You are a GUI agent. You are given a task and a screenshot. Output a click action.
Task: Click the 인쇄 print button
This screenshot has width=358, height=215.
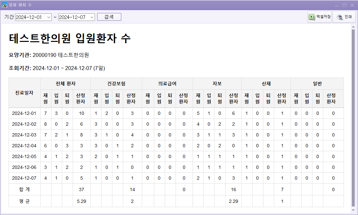coord(344,17)
